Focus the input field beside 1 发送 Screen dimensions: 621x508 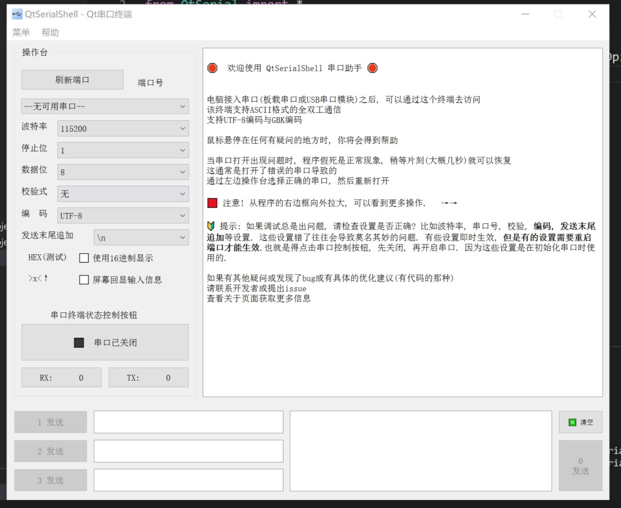pos(189,422)
